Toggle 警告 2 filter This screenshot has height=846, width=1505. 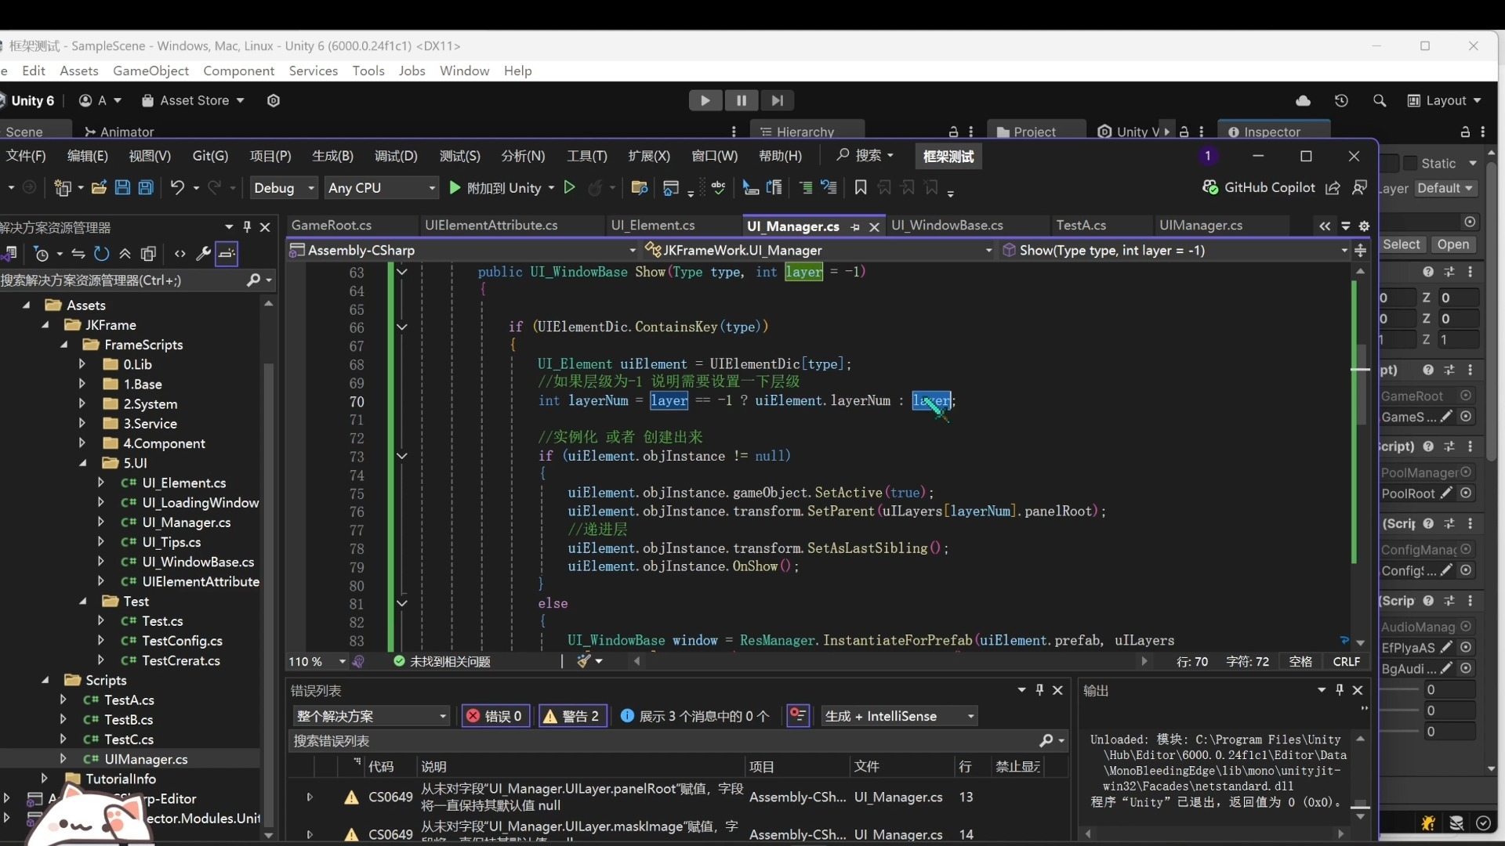[x=572, y=716]
